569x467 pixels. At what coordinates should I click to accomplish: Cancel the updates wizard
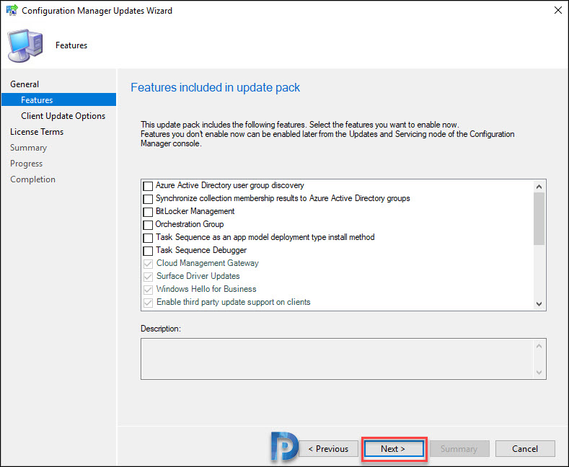(525, 449)
